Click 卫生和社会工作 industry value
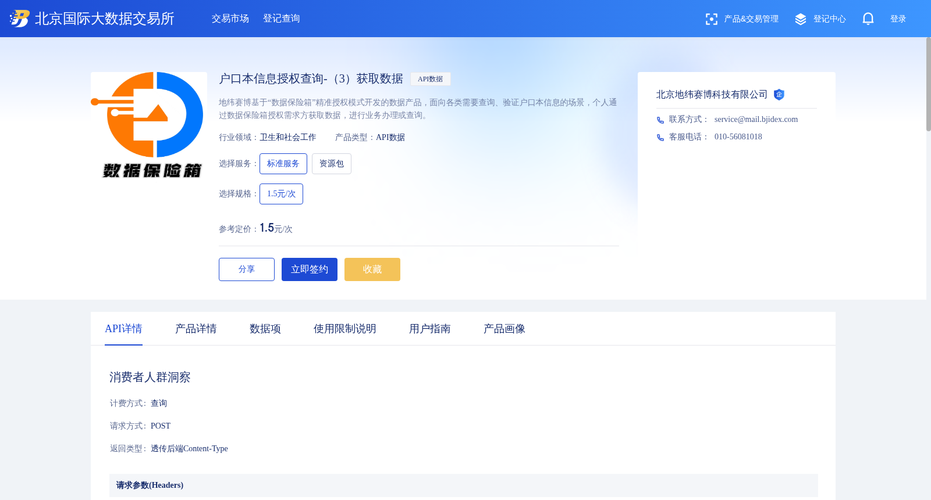The image size is (931, 500). pyautogui.click(x=288, y=138)
